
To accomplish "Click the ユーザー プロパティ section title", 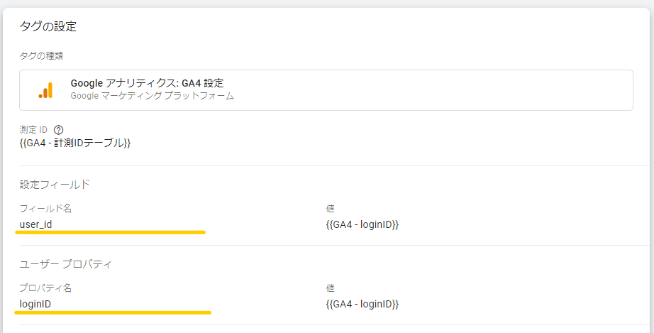I will pyautogui.click(x=65, y=264).
